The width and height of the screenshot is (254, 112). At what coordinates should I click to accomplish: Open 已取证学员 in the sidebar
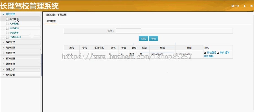tap(15, 37)
